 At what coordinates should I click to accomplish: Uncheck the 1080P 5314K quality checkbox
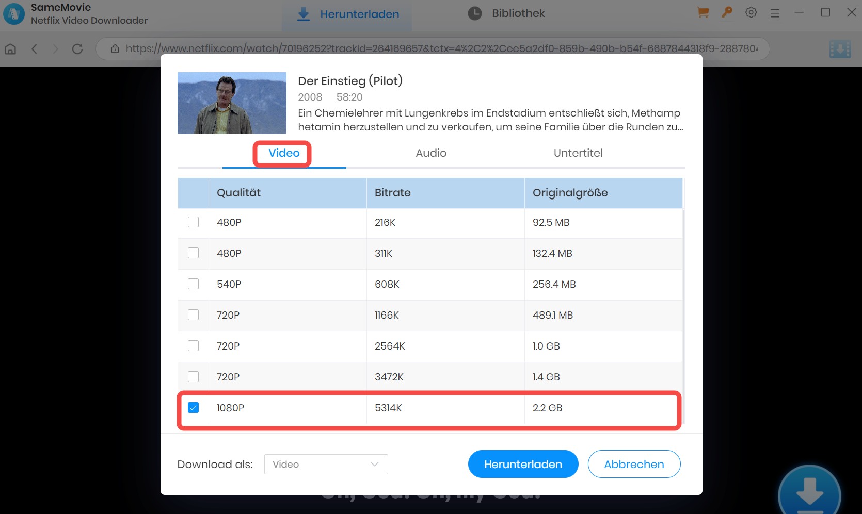point(193,408)
